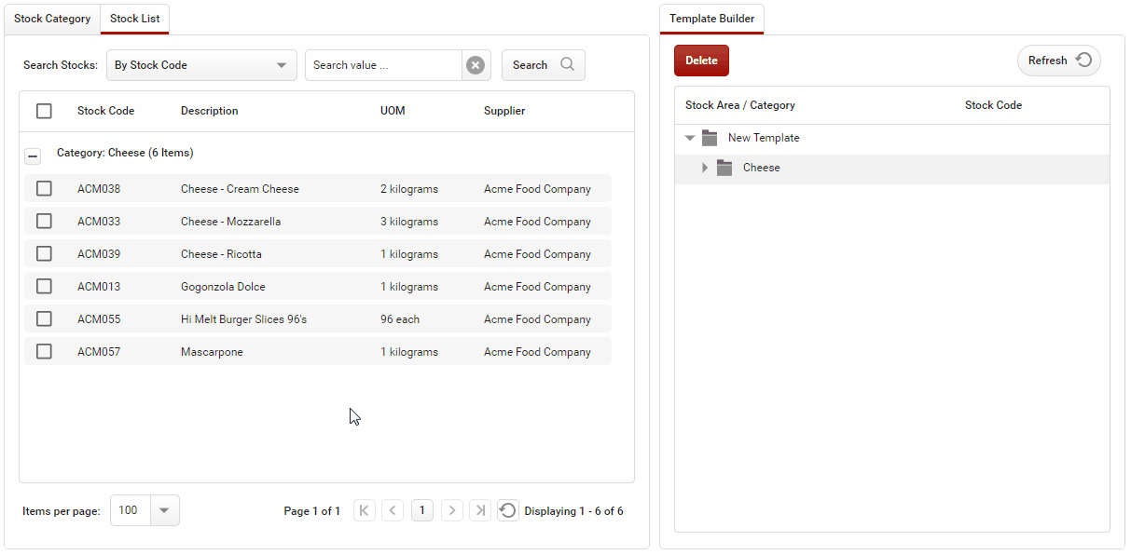Check the ACM055 Hi Melt Burger Slices row
The width and height of the screenshot is (1131, 555).
44,318
